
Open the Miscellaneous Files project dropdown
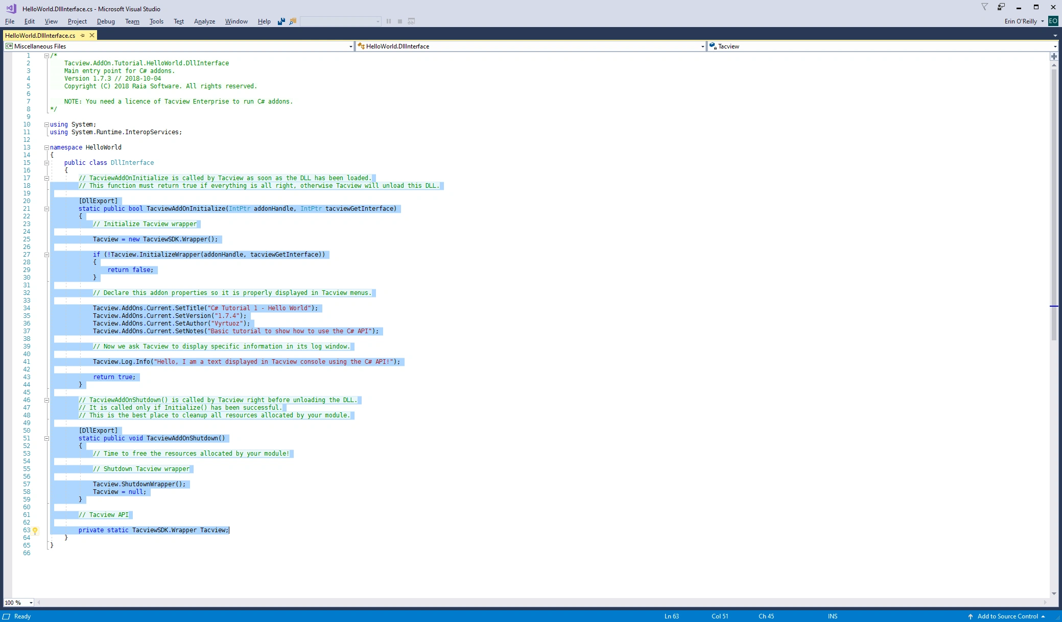point(350,46)
